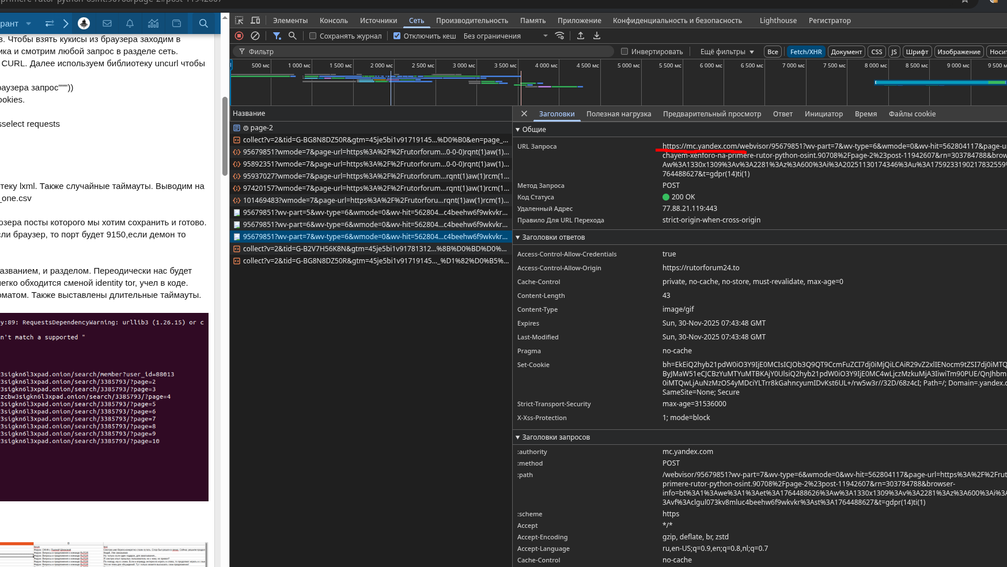
Task: Enable the 'Сохранять журнал' checkbox
Action: [x=313, y=36]
